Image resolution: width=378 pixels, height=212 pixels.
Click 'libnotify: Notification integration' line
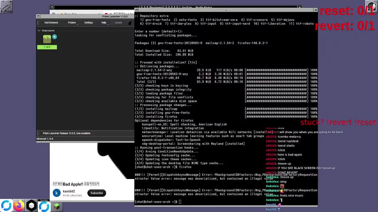pos(173,128)
